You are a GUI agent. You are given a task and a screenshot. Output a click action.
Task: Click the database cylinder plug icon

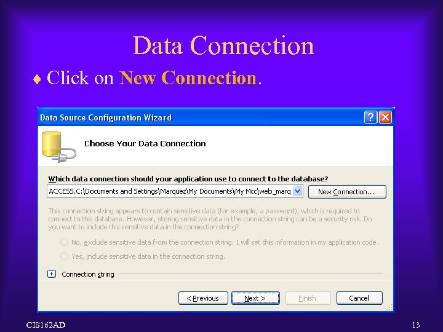[x=58, y=147]
